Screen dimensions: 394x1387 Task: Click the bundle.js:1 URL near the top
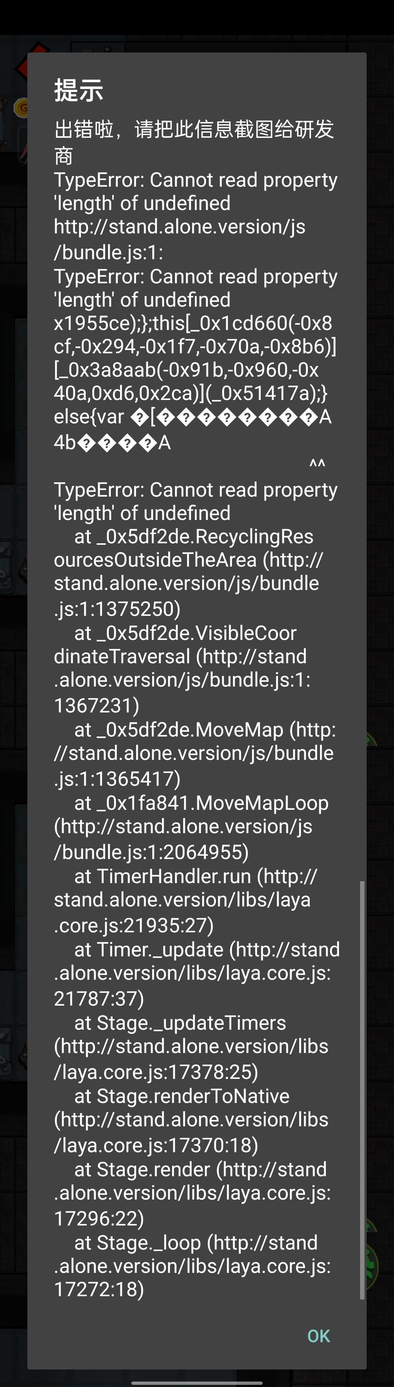(179, 239)
